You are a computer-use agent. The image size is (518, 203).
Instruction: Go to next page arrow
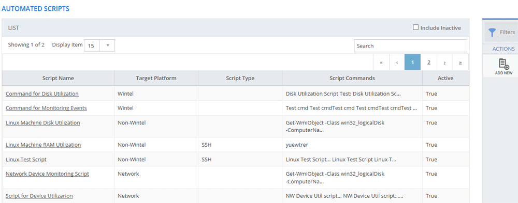pyautogui.click(x=444, y=63)
